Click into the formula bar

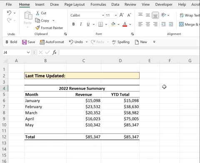[130, 52]
